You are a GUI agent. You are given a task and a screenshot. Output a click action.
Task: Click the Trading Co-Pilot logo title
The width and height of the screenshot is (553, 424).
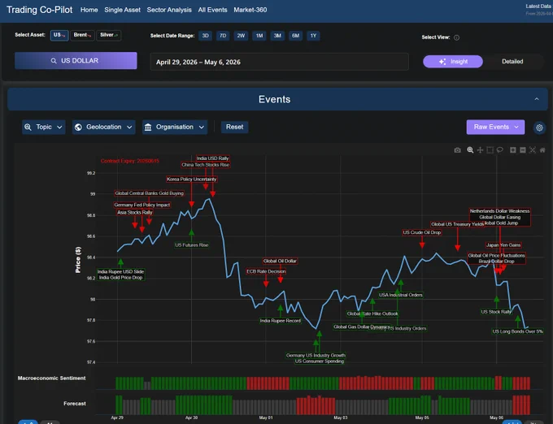(x=40, y=10)
